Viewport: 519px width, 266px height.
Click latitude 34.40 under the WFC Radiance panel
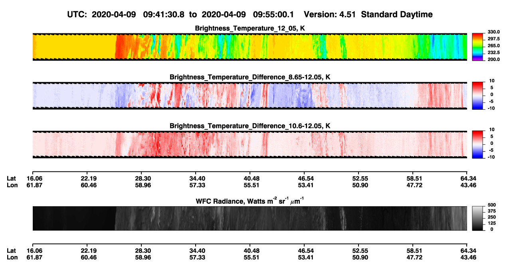coord(195,251)
